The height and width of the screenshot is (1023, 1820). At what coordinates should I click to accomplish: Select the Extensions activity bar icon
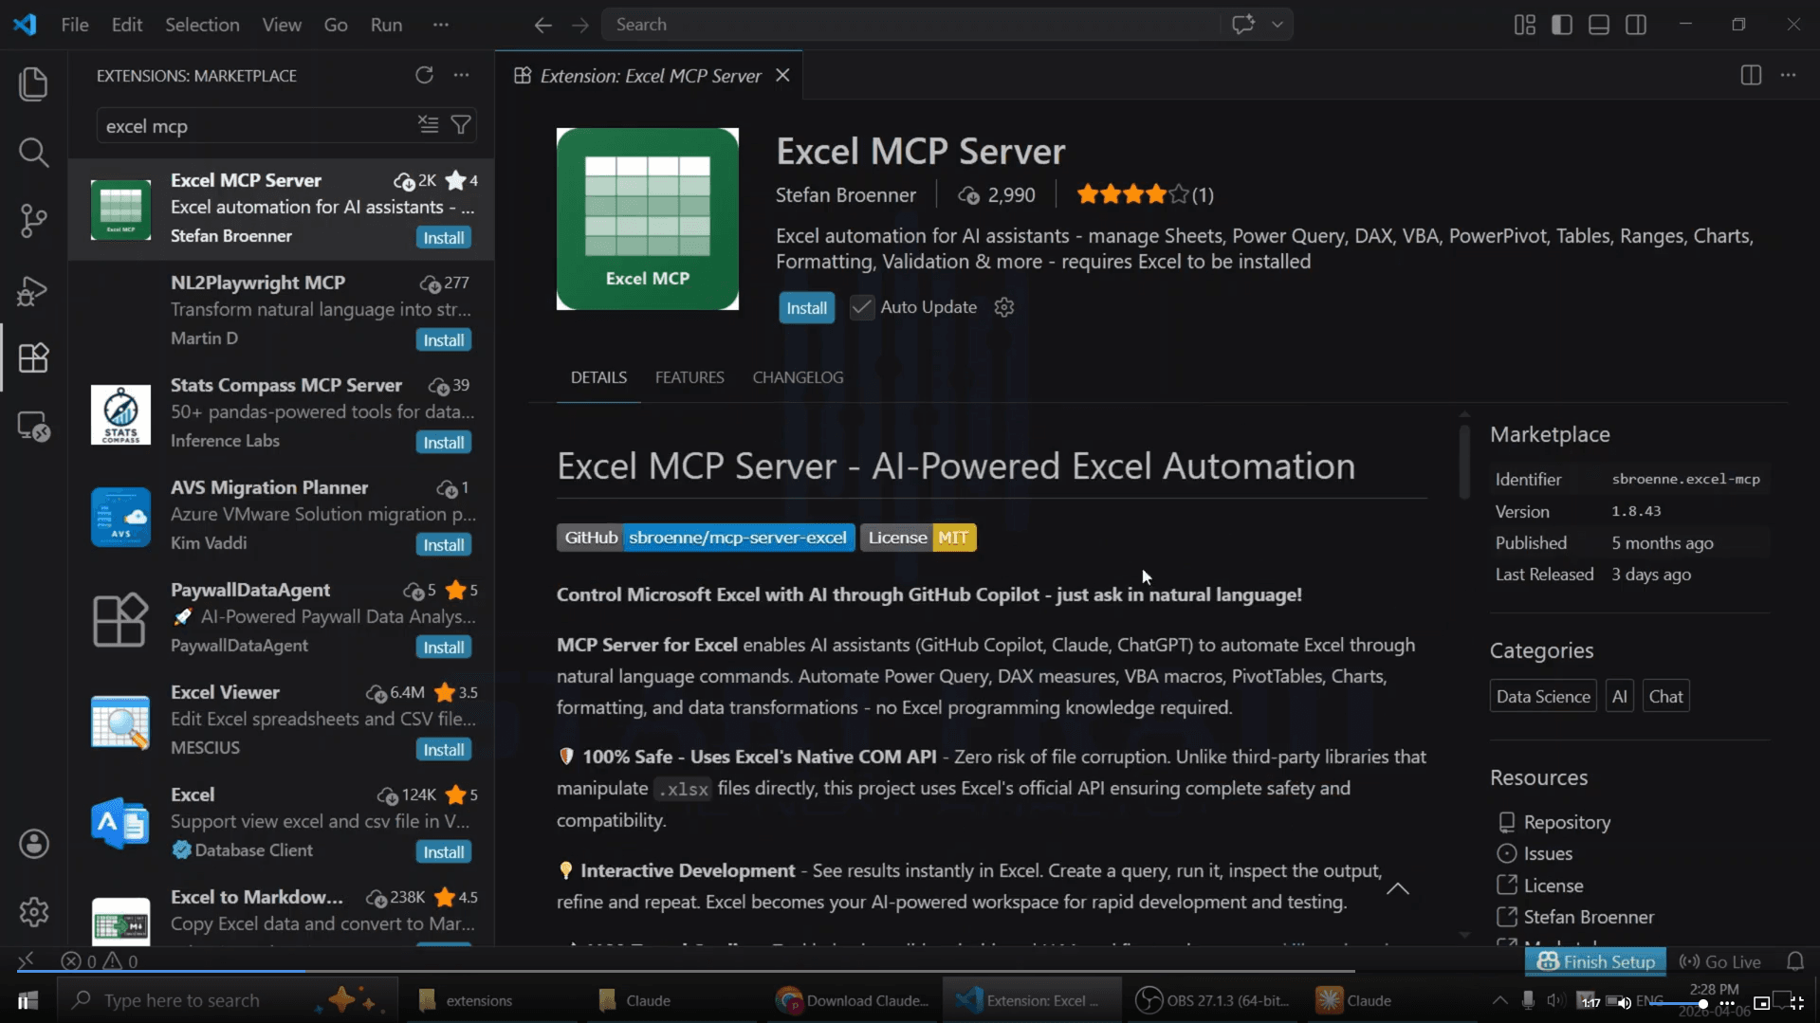coord(33,357)
